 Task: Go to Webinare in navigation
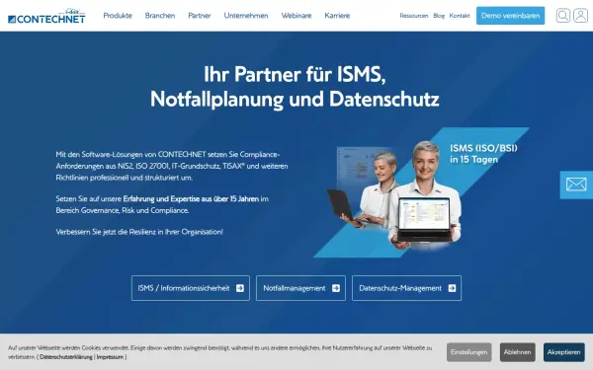click(296, 16)
